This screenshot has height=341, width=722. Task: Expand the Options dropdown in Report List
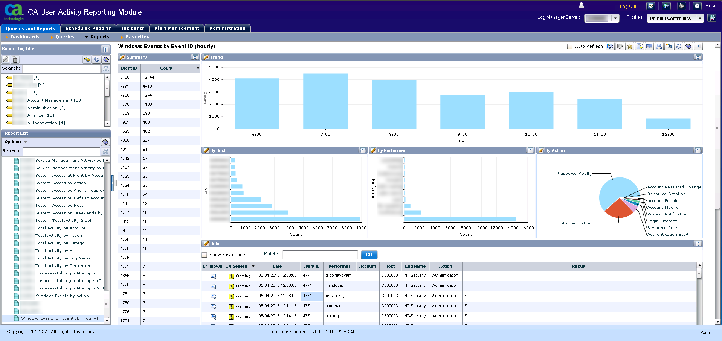(15, 142)
